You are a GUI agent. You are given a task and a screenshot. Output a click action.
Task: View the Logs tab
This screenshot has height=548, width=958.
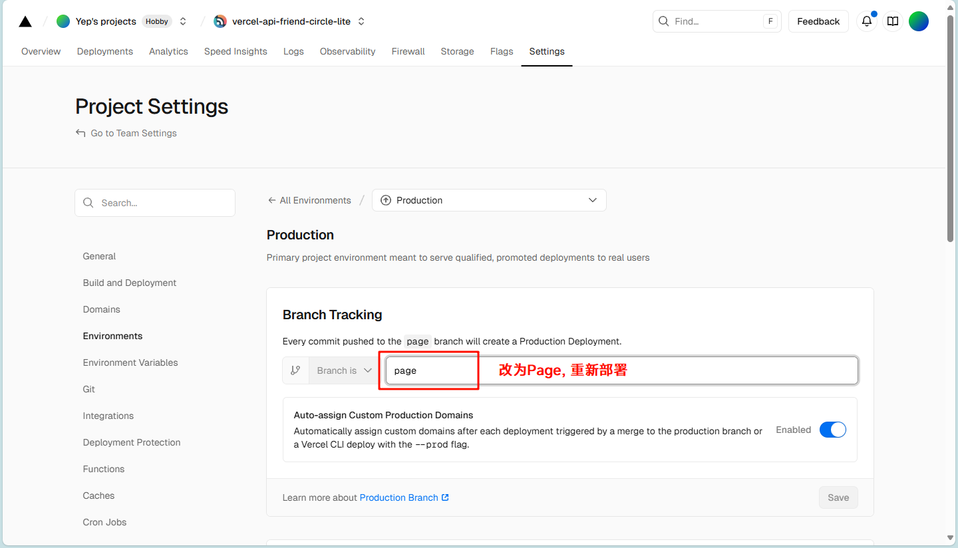(293, 51)
